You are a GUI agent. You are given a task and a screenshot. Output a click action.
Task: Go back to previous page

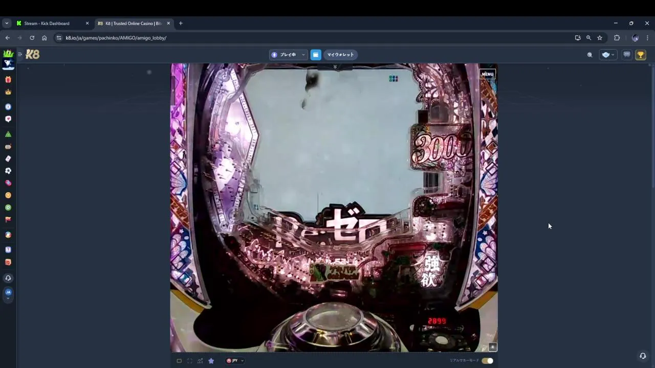pyautogui.click(x=8, y=38)
